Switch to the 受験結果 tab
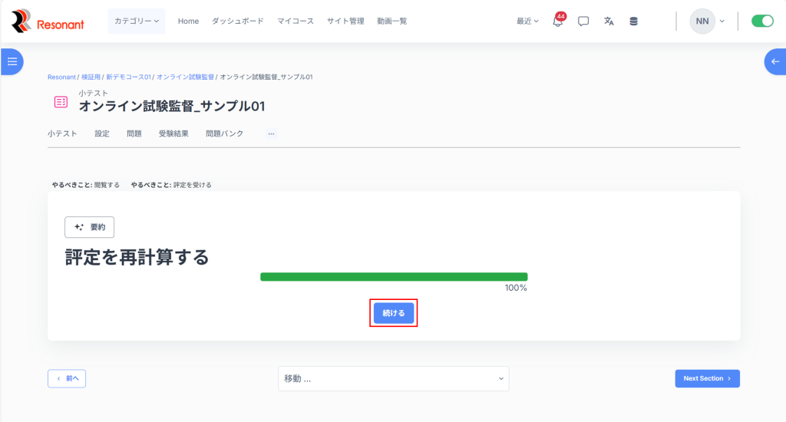This screenshot has height=422, width=786. 173,134
